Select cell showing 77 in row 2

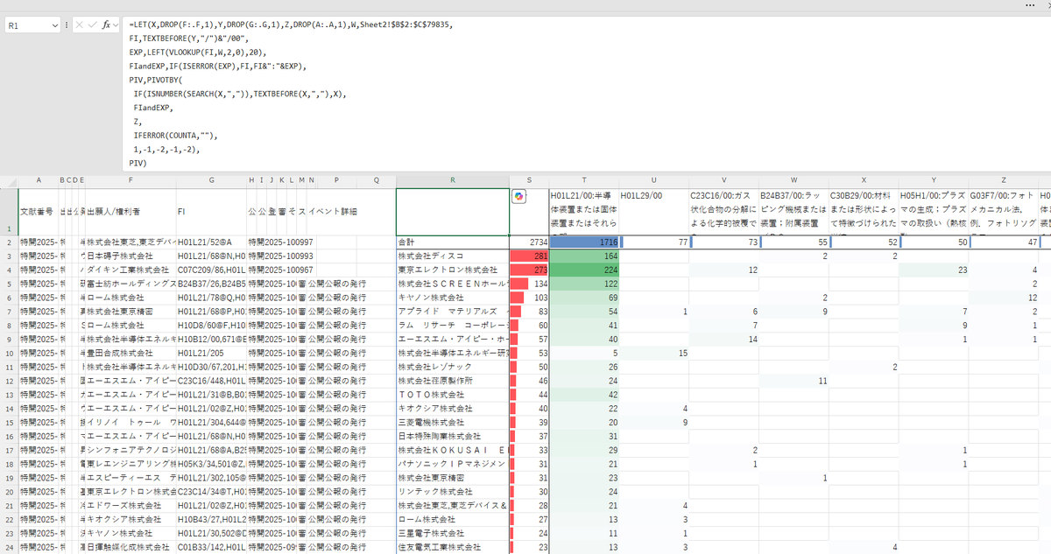click(653, 242)
